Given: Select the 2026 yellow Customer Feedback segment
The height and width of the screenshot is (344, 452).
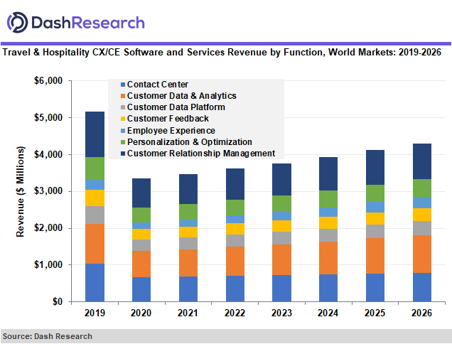Looking at the screenshot, I should [x=422, y=215].
